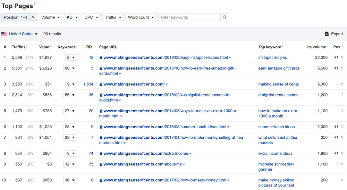347x190 pixels.
Task: Click keyword link 'instapot recipes'
Action: point(272,58)
